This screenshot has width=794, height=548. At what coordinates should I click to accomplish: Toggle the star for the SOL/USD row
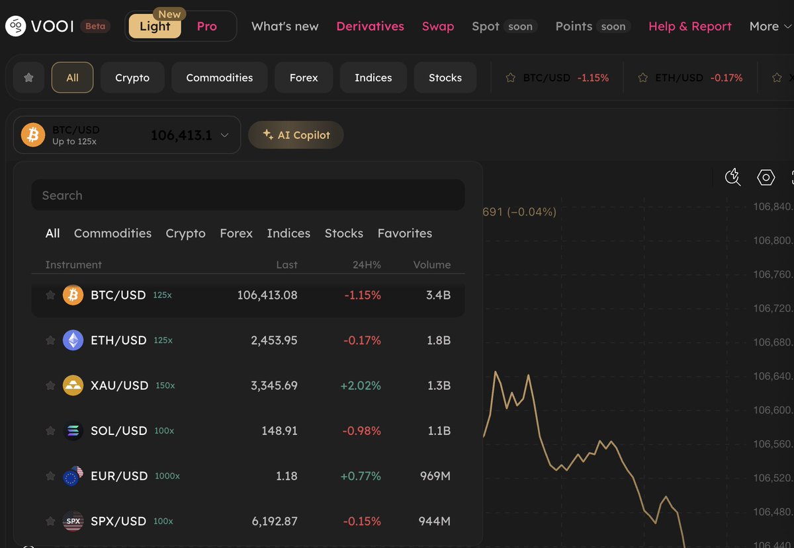[x=50, y=430]
